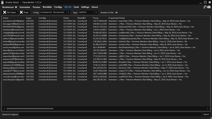
Task: Click the clock history icon at the top right
Action: 205,7
